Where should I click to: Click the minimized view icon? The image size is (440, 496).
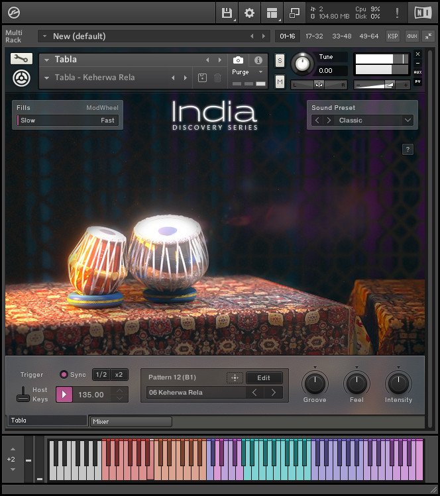tap(294, 13)
